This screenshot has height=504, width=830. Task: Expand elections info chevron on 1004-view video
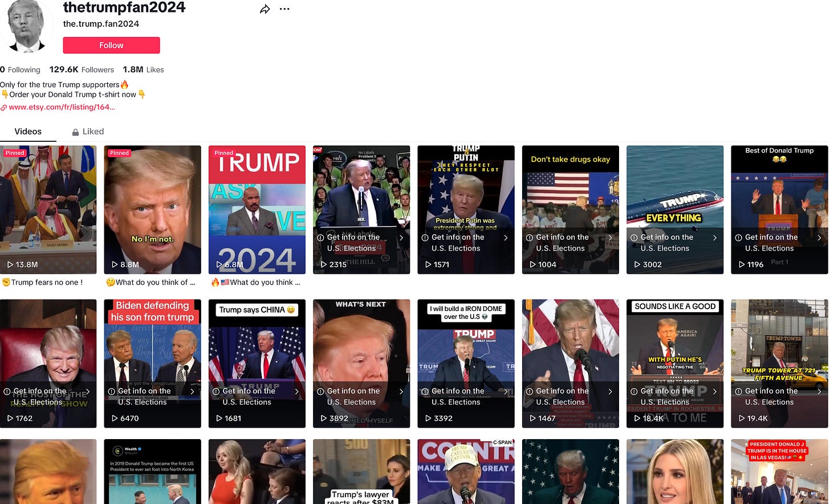tap(610, 238)
